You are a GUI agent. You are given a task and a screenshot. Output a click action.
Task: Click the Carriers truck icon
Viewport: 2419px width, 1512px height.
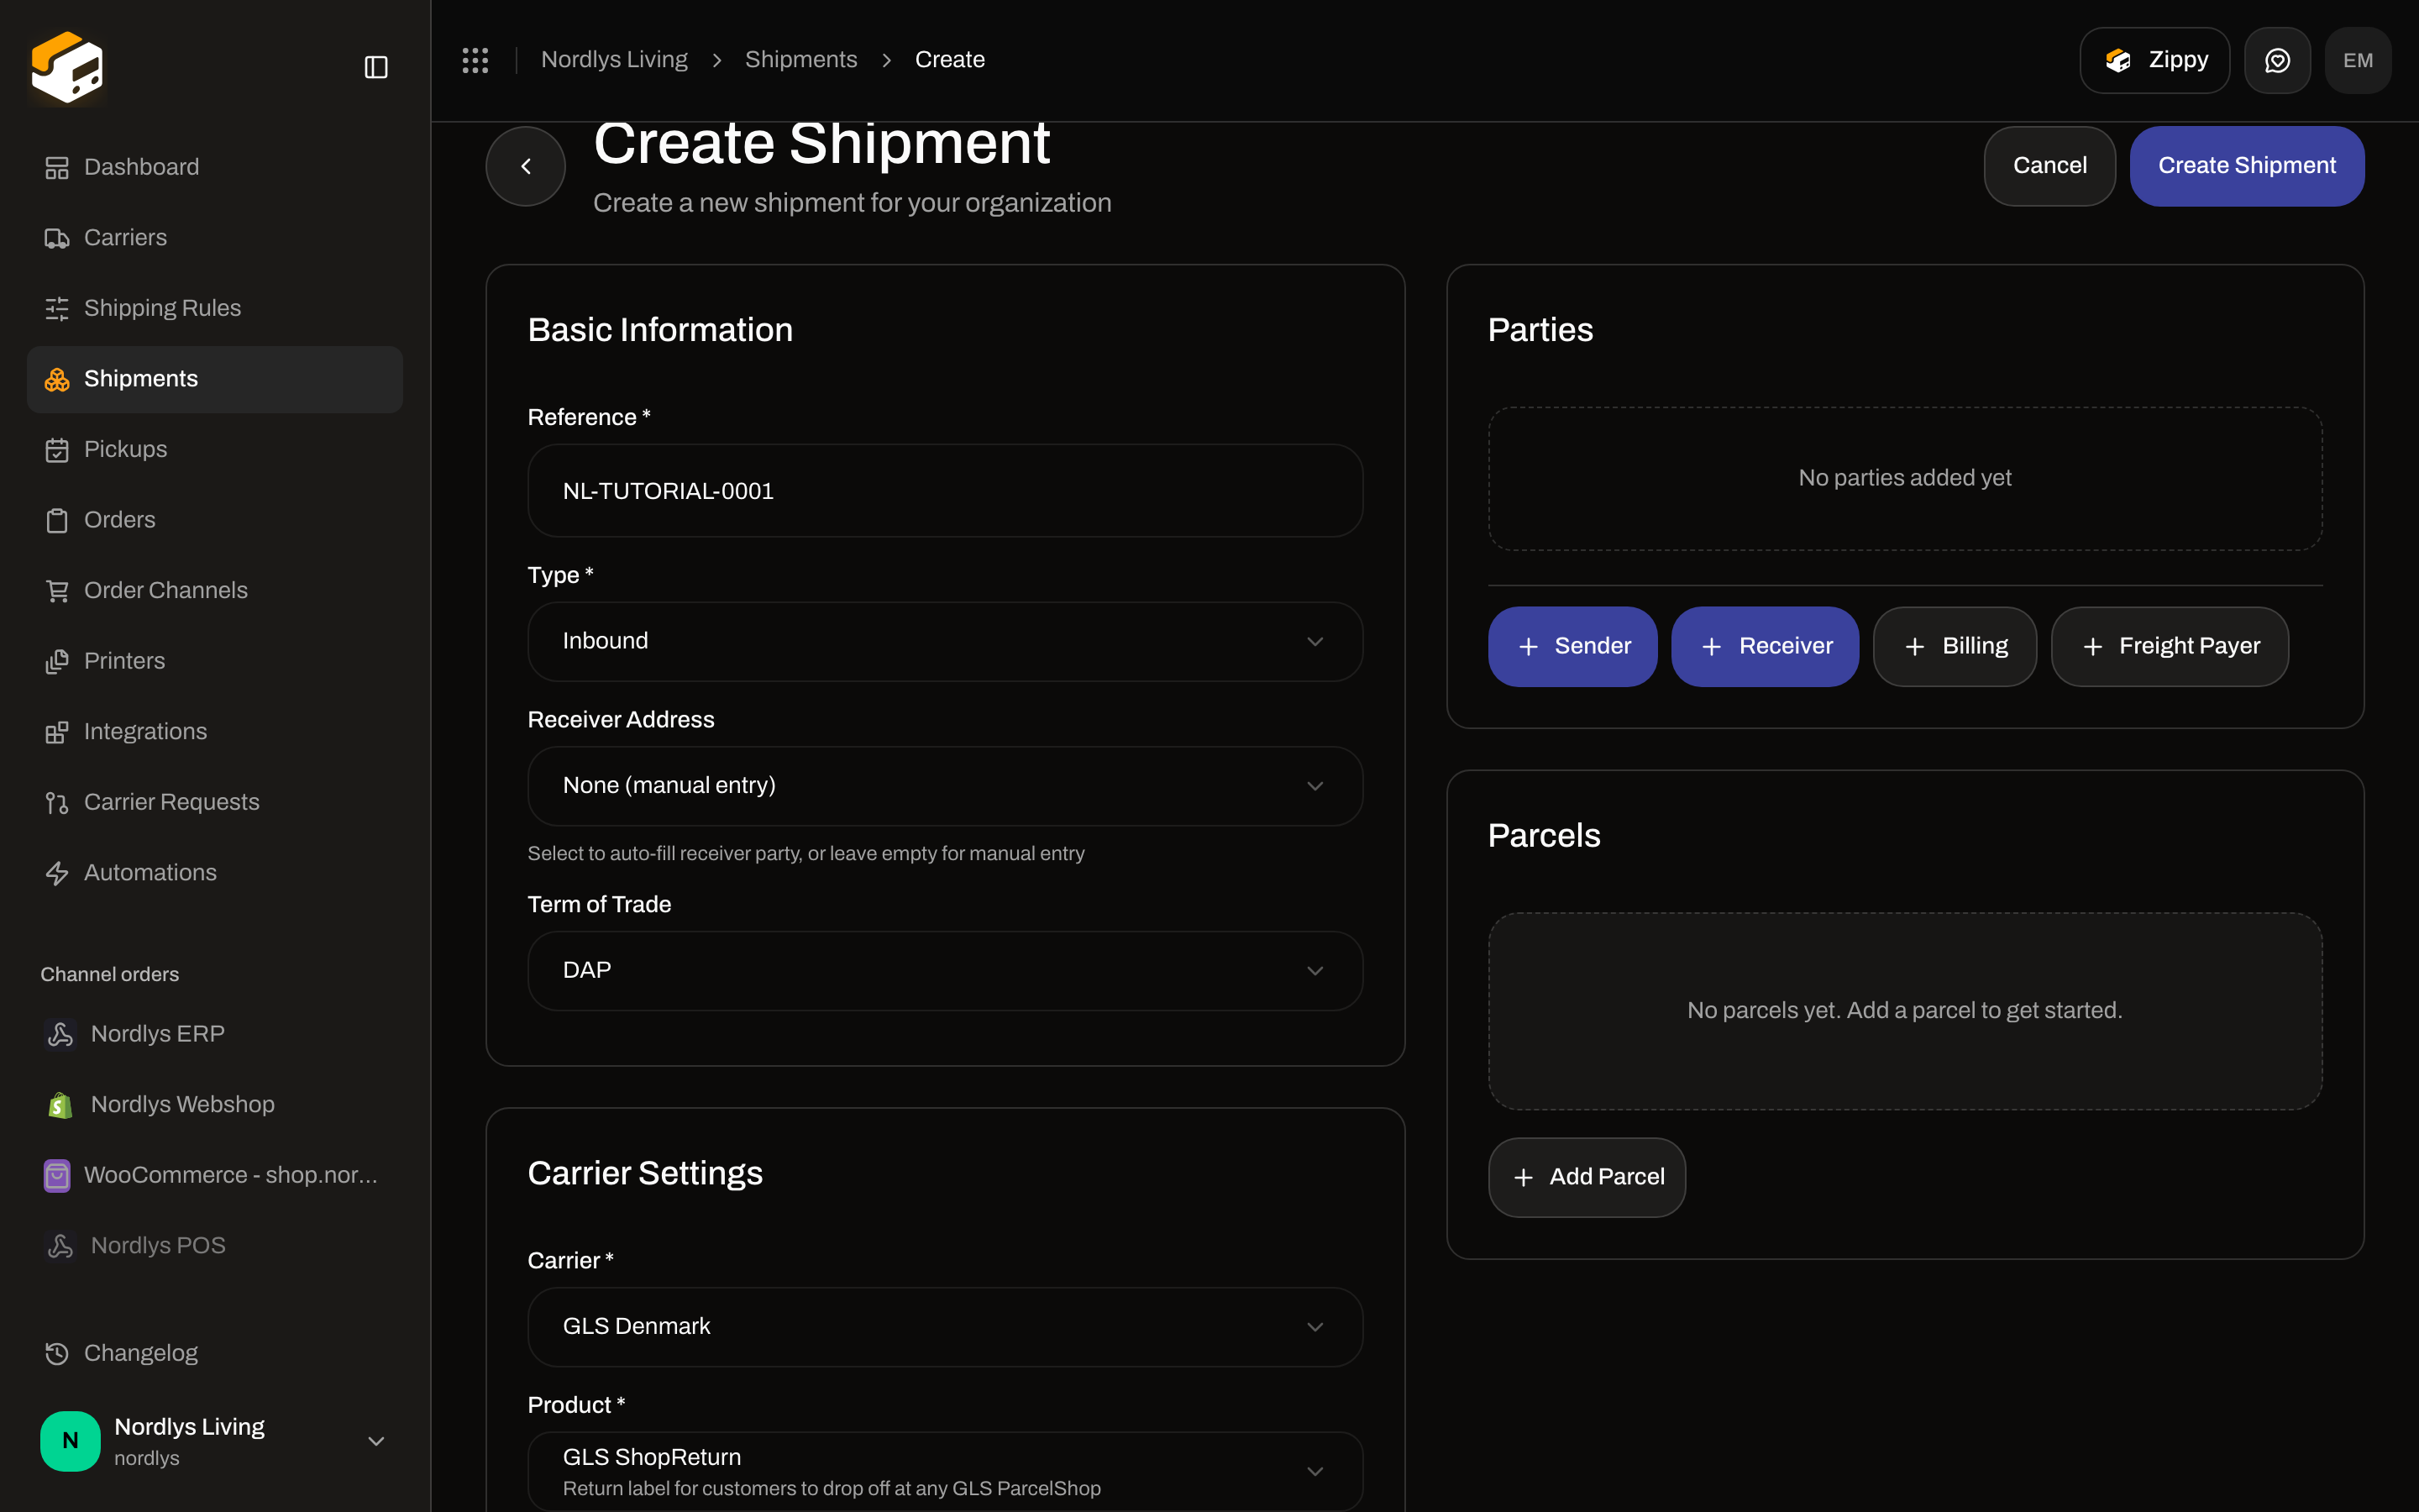click(x=57, y=238)
